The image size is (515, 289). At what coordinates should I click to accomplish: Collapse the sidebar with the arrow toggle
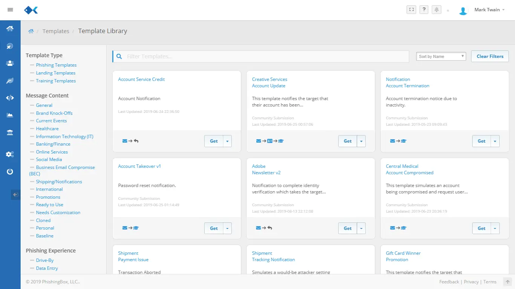click(15, 195)
